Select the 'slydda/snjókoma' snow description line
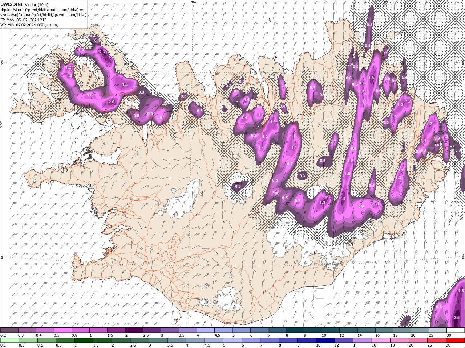 (43, 15)
